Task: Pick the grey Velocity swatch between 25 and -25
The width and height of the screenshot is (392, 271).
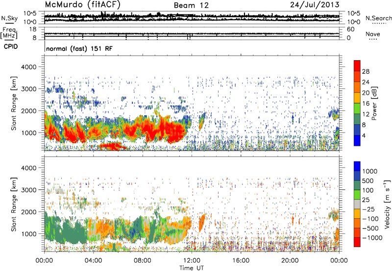Action: click(x=357, y=204)
